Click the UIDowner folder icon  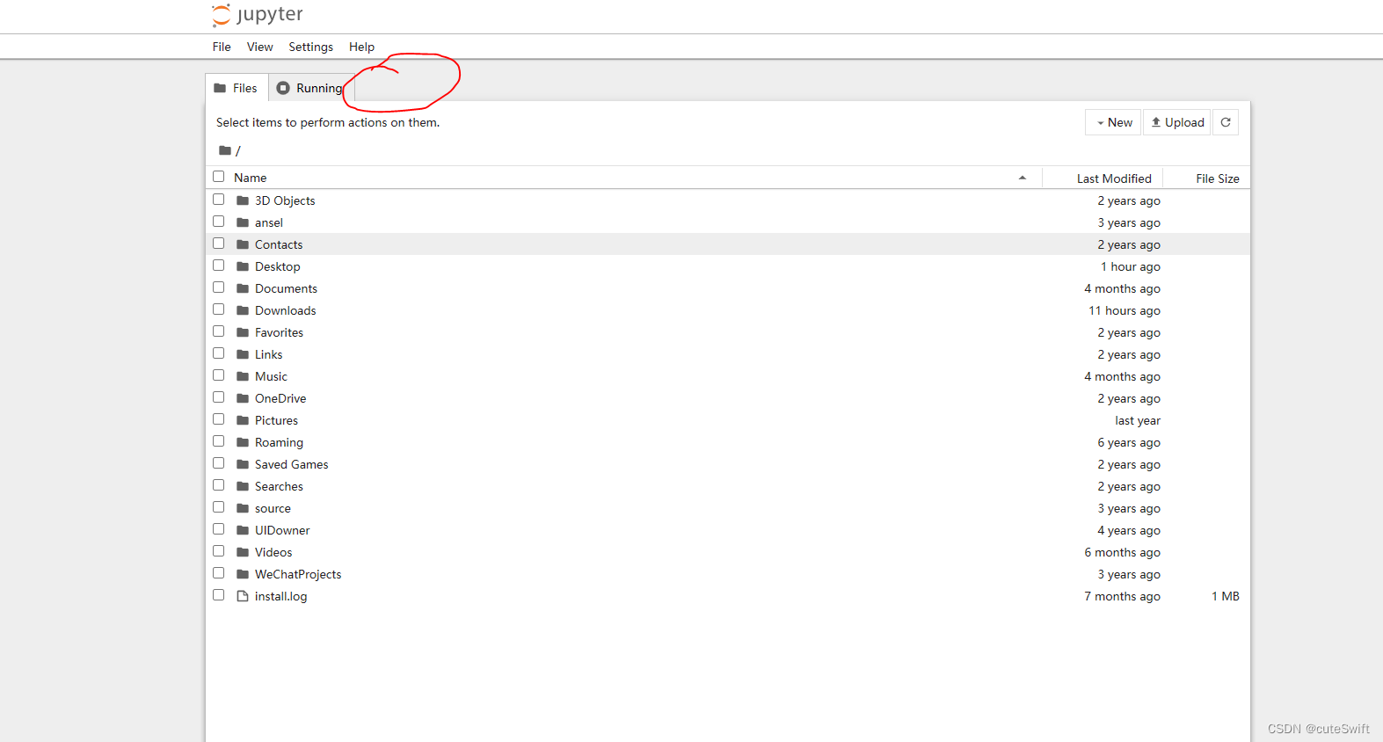pyautogui.click(x=243, y=530)
